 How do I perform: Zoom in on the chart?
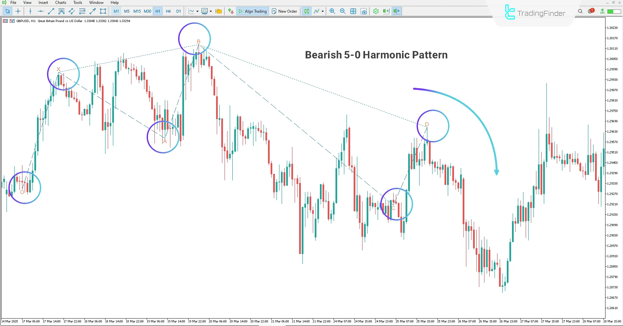click(332, 11)
